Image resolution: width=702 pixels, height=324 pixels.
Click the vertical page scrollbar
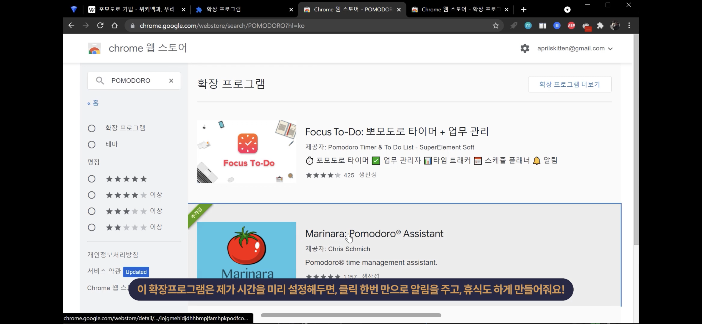(636, 140)
